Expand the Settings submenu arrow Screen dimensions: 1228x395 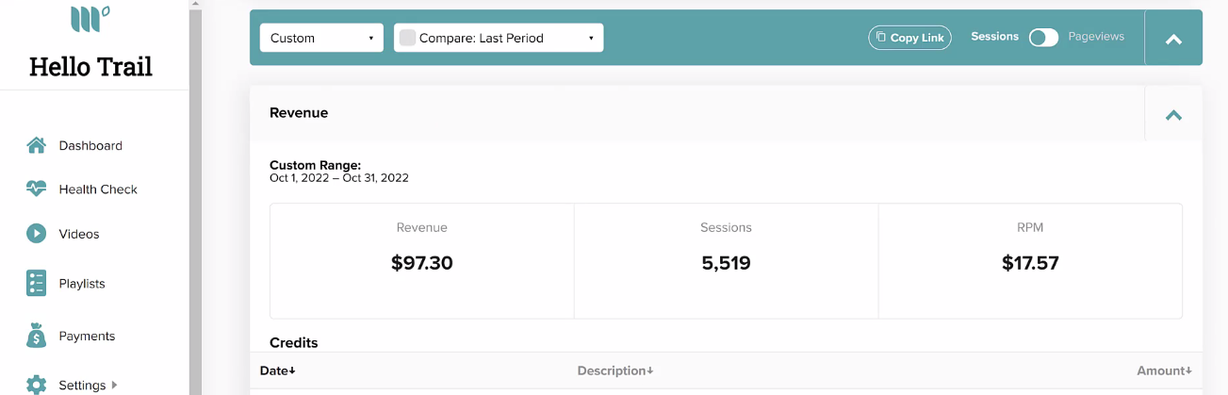[x=114, y=385]
